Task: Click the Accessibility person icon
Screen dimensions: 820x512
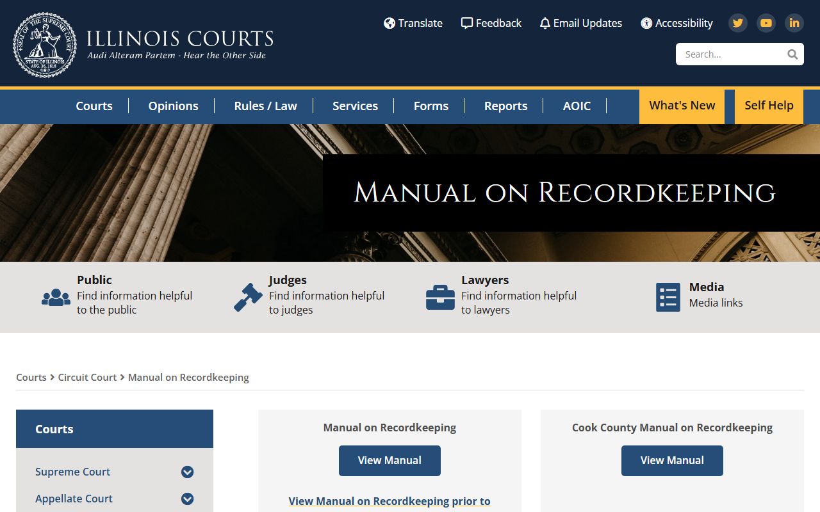Action: click(x=646, y=23)
